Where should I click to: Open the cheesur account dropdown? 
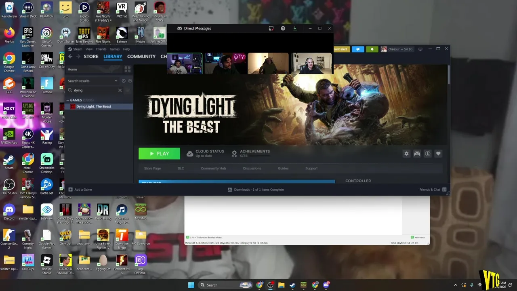(x=397, y=49)
